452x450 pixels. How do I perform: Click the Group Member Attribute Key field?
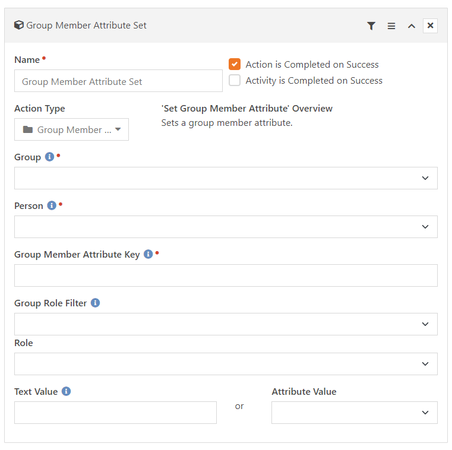coord(226,275)
